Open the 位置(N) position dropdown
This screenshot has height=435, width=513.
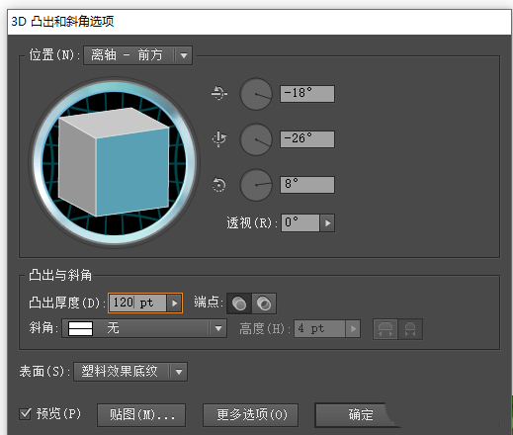(x=137, y=55)
